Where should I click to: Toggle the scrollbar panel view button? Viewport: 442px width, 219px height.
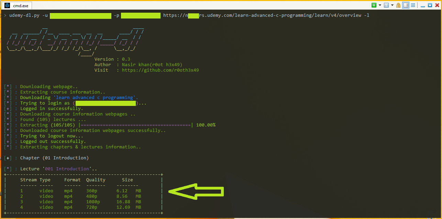406,5
